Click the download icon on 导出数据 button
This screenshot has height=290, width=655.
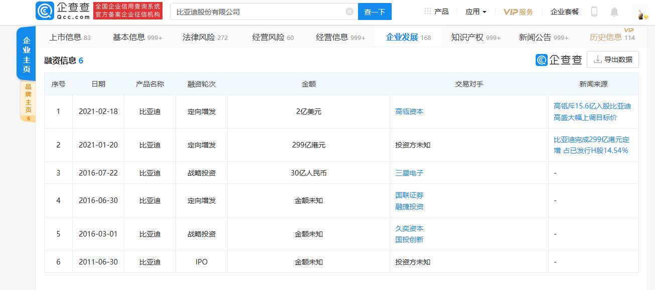coord(597,59)
